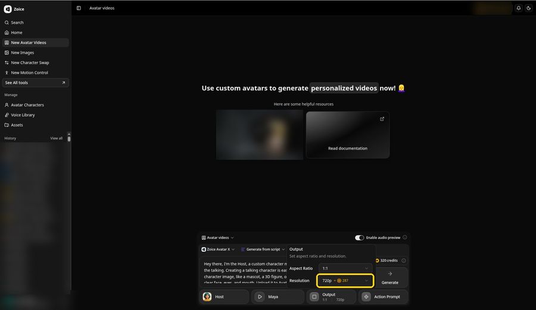Click the History sidebar scrollbar handle

coord(69,138)
